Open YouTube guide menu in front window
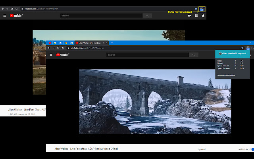This screenshot has height=159, width=254. (x=51, y=55)
